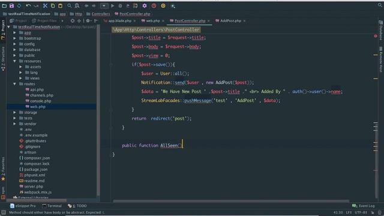Expand the database folder
The width and height of the screenshot is (384, 216).
coord(14,49)
